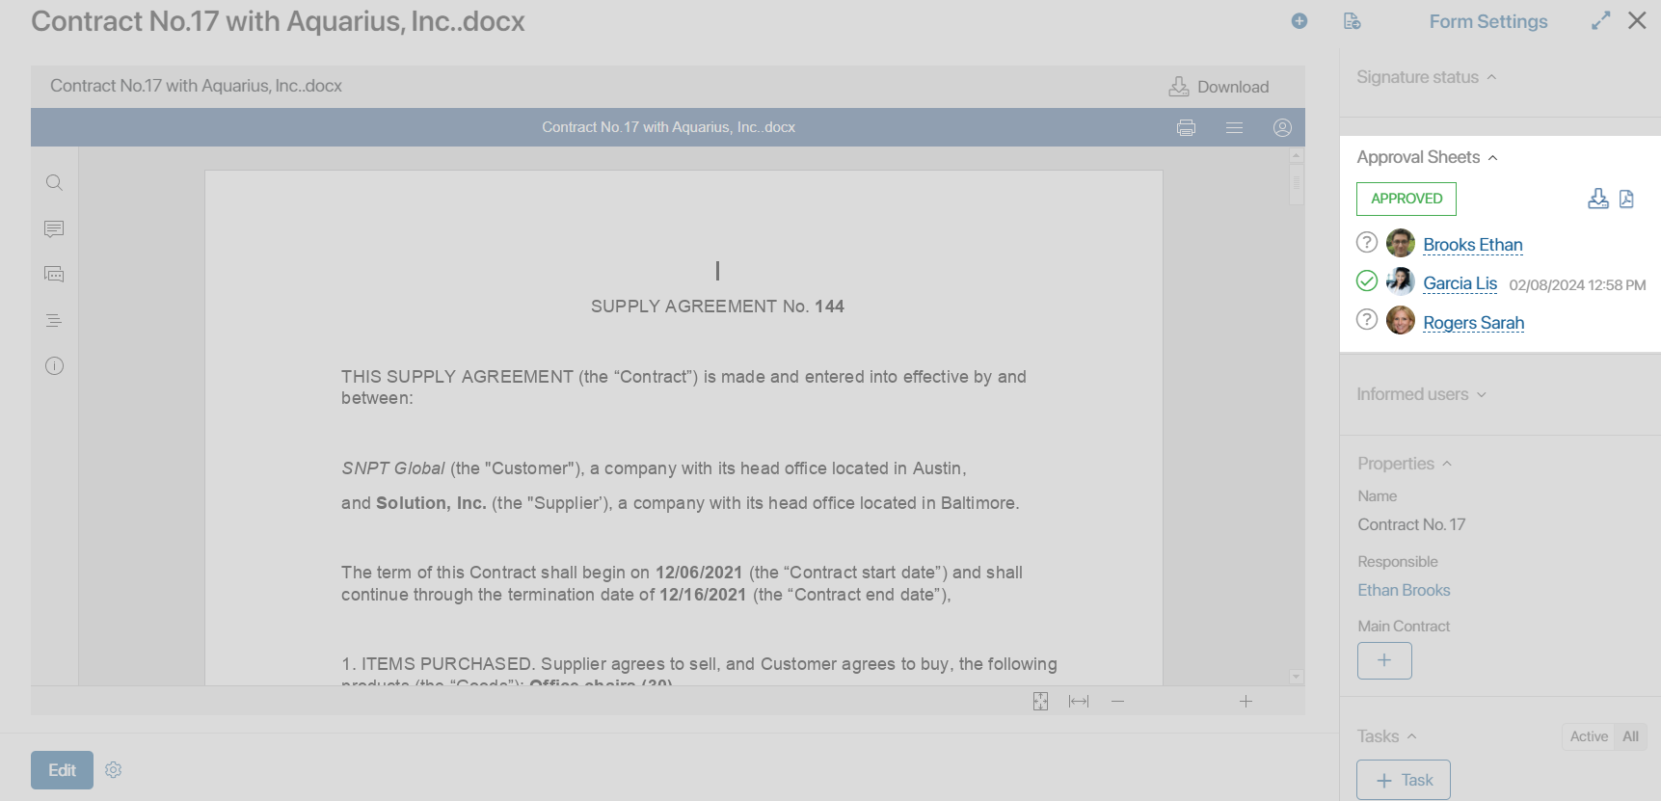Open the chat panel icon in the viewer sidebar
The image size is (1661, 801).
[x=54, y=274]
